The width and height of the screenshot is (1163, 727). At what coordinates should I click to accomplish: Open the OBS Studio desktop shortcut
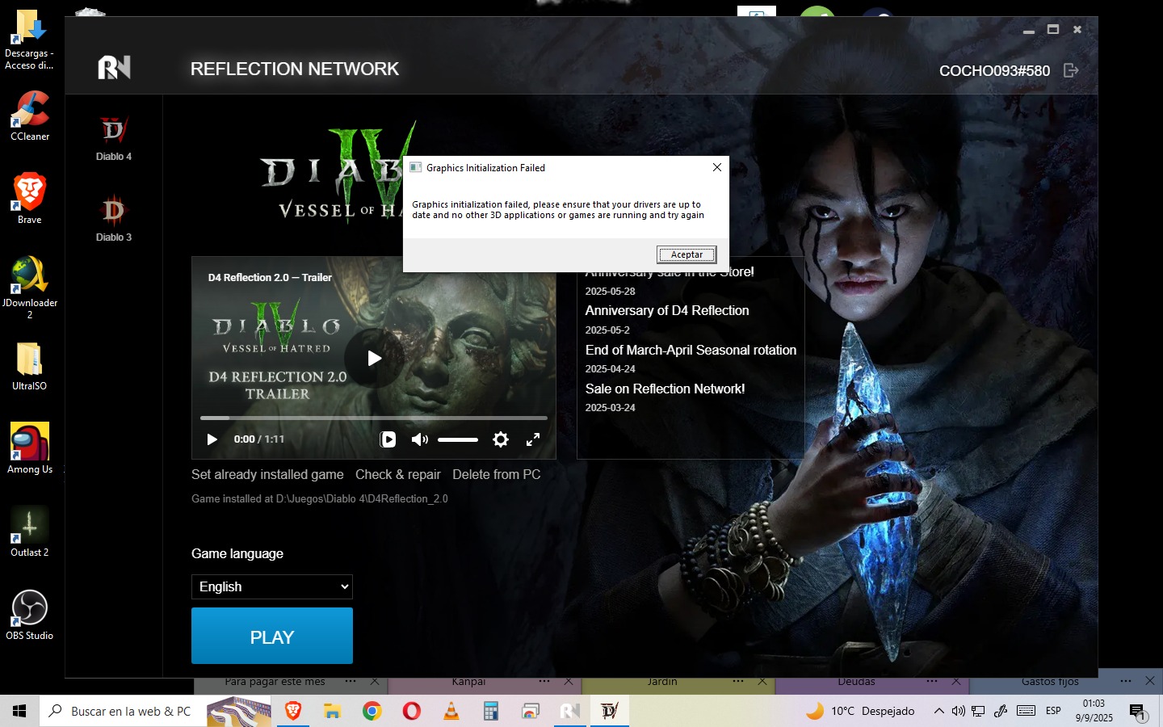click(30, 615)
